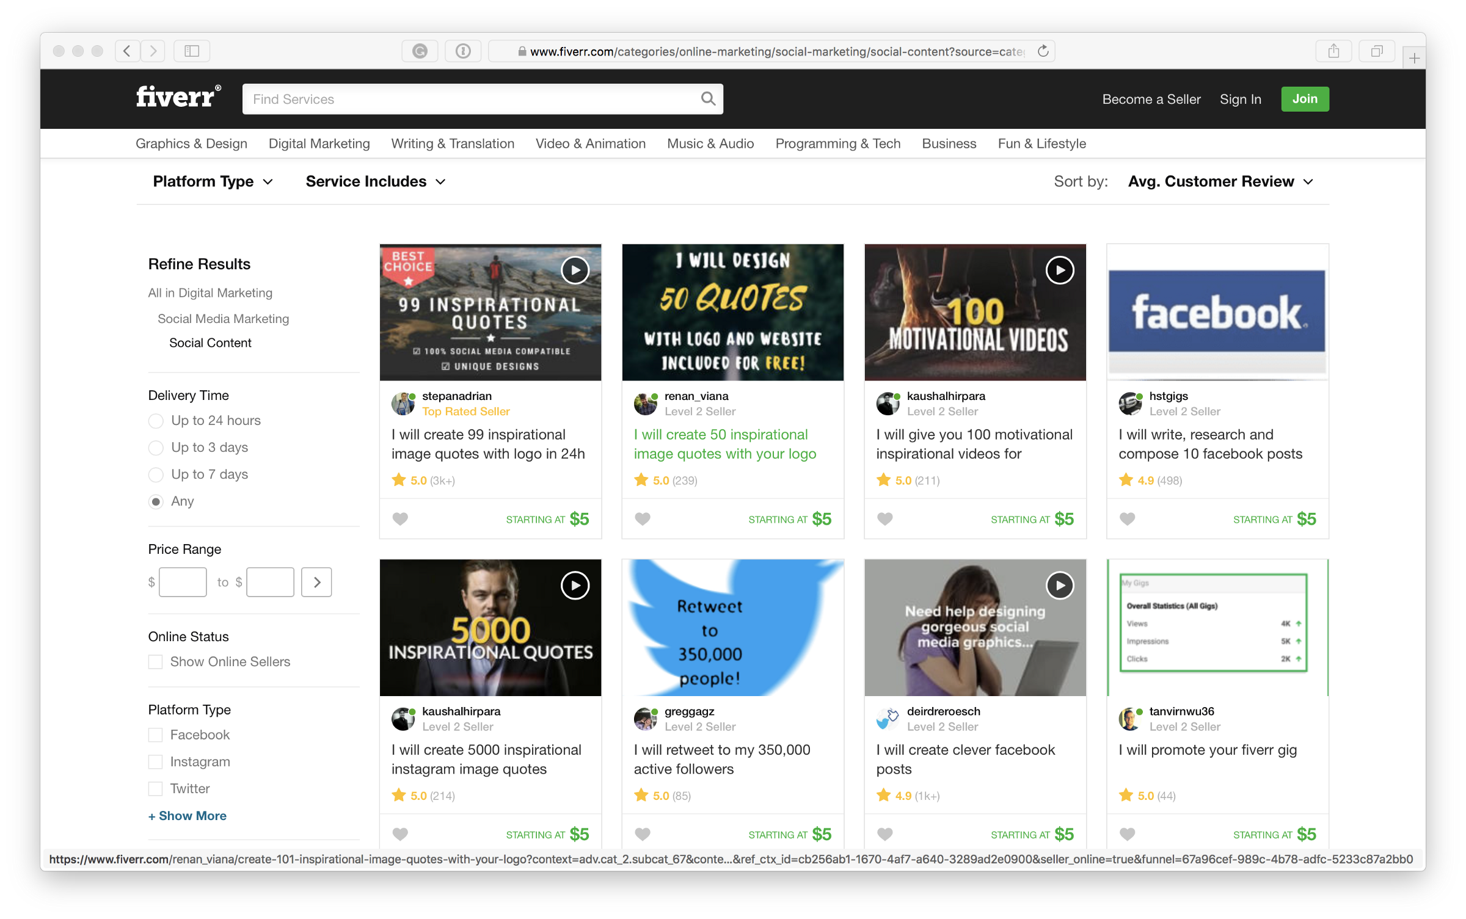The width and height of the screenshot is (1466, 919).
Task: Click heart icon on hstgigs facebook gig
Action: click(1127, 519)
